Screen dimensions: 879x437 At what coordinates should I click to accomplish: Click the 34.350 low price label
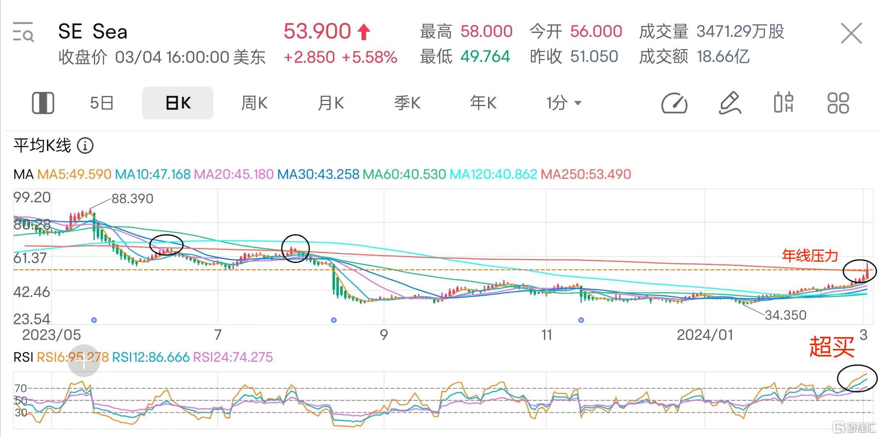pos(786,315)
